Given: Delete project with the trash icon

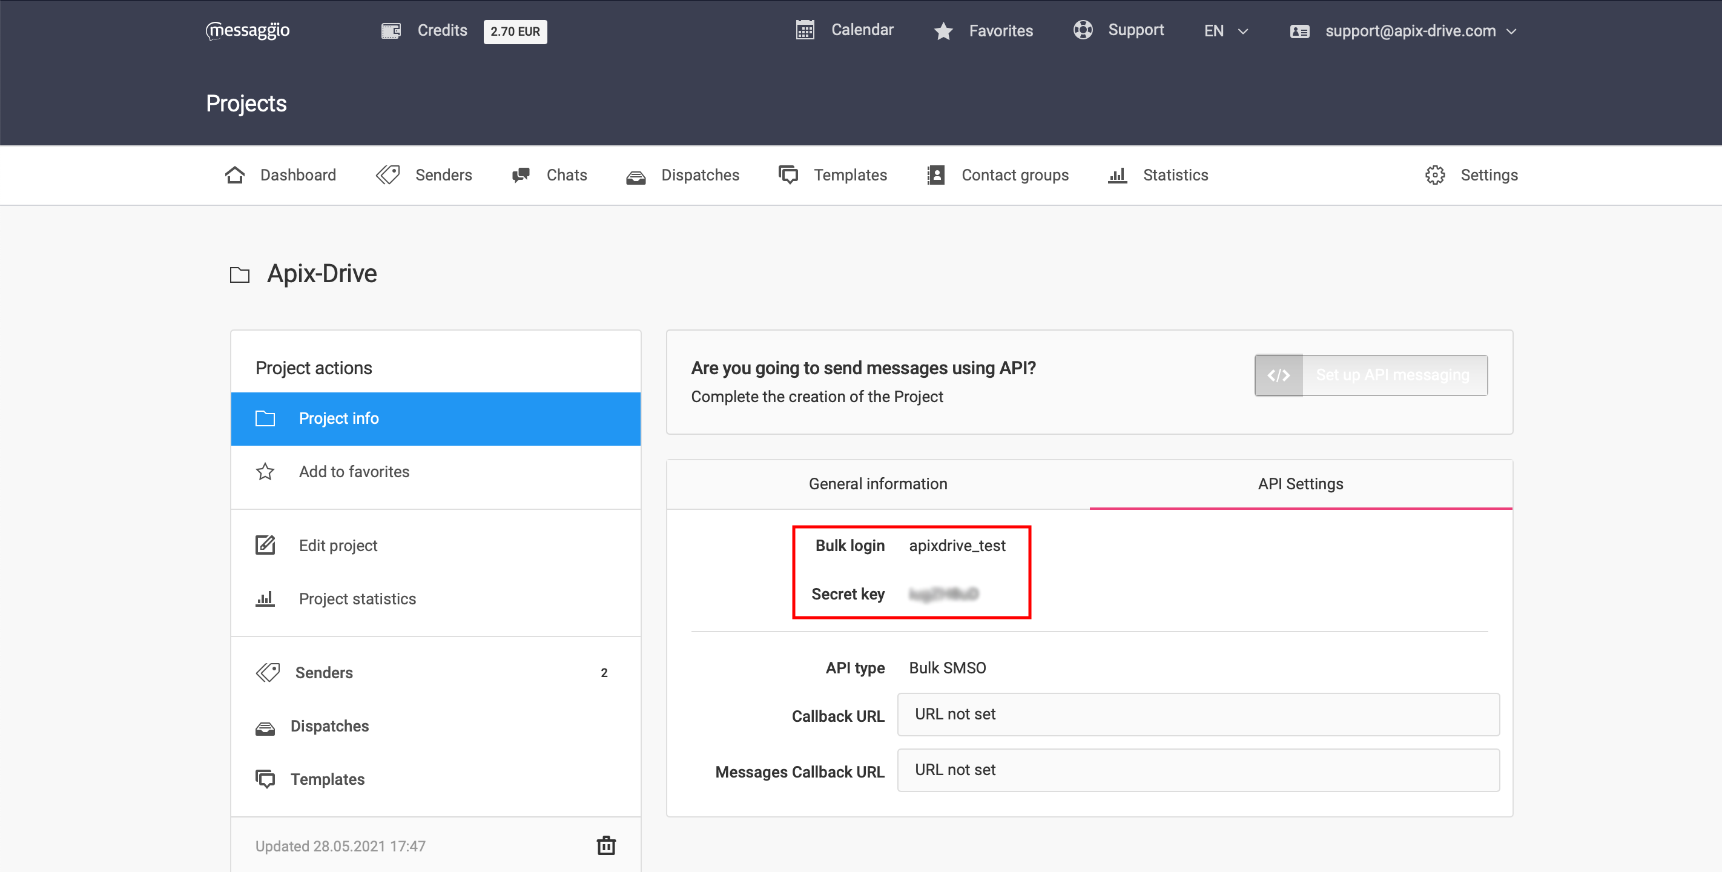Looking at the screenshot, I should 605,846.
